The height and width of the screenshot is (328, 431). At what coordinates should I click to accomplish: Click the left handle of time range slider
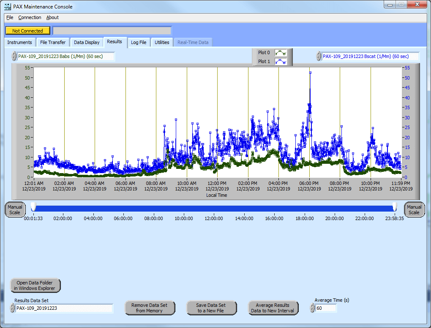click(33, 207)
